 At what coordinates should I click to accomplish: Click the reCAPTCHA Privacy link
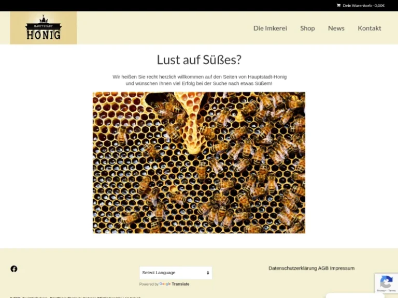pyautogui.click(x=381, y=291)
